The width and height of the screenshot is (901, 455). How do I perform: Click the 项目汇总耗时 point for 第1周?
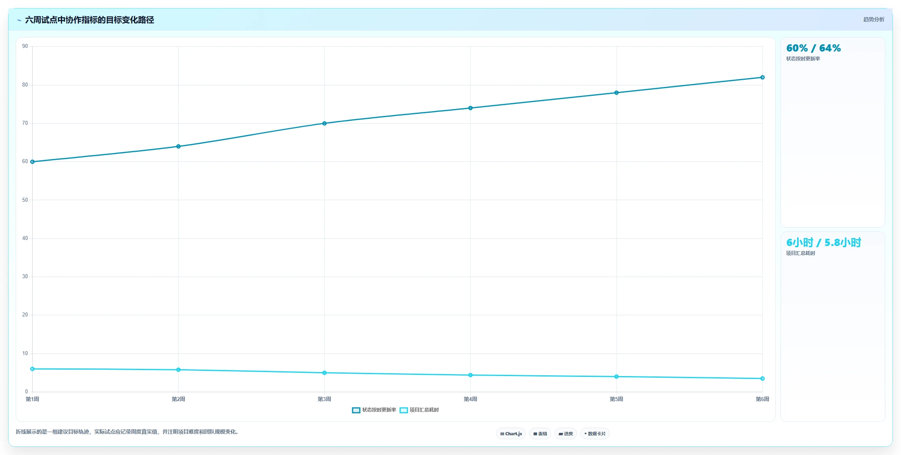click(x=33, y=369)
